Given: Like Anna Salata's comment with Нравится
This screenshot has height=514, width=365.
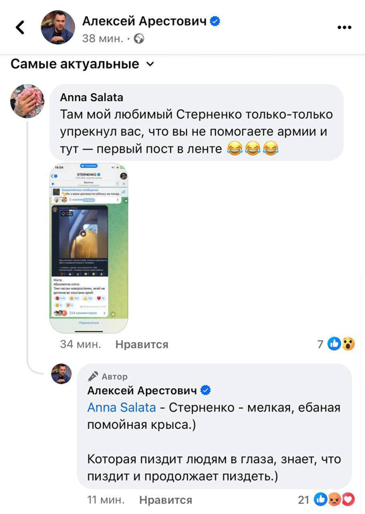Looking at the screenshot, I should pyautogui.click(x=142, y=344).
